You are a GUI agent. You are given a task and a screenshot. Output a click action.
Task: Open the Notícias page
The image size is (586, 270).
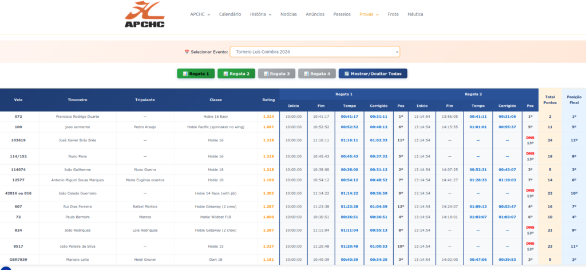pos(288,14)
